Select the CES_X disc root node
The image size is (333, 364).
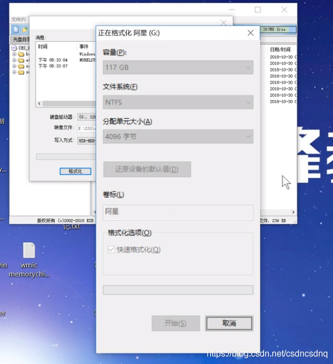(x=20, y=48)
